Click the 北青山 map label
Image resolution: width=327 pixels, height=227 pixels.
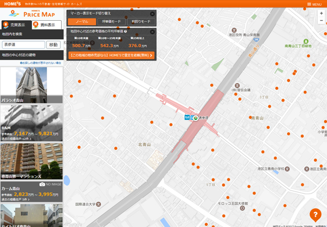(x=144, y=145)
